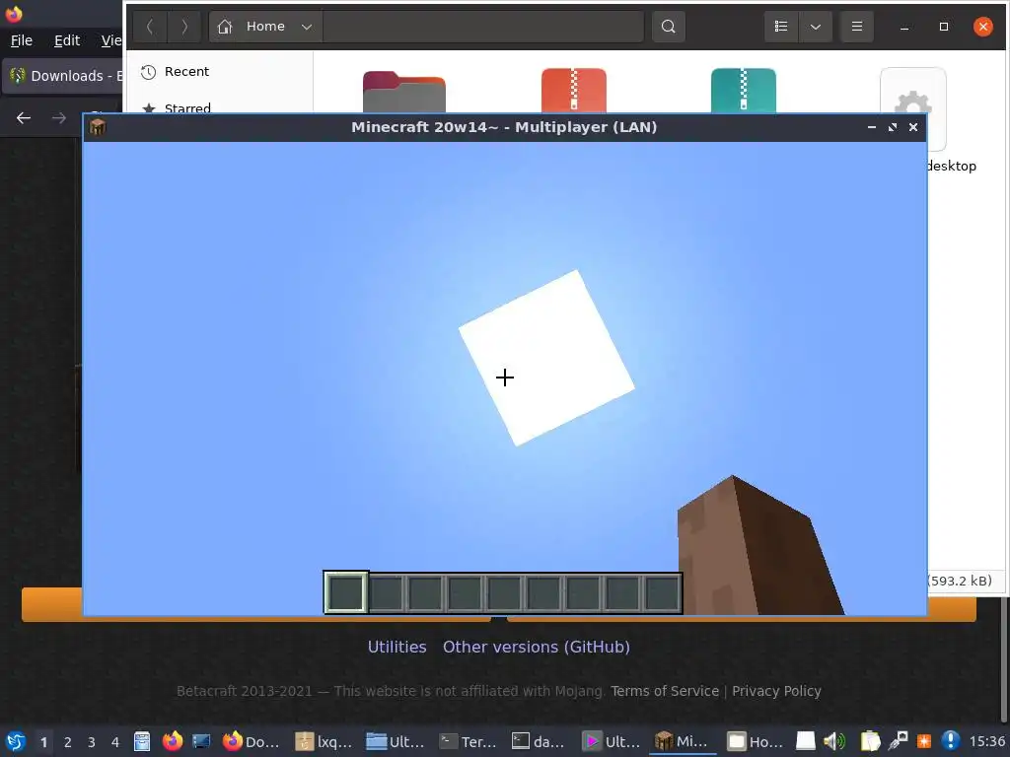Switch to the 'da...' terminal taskbar window

540,741
